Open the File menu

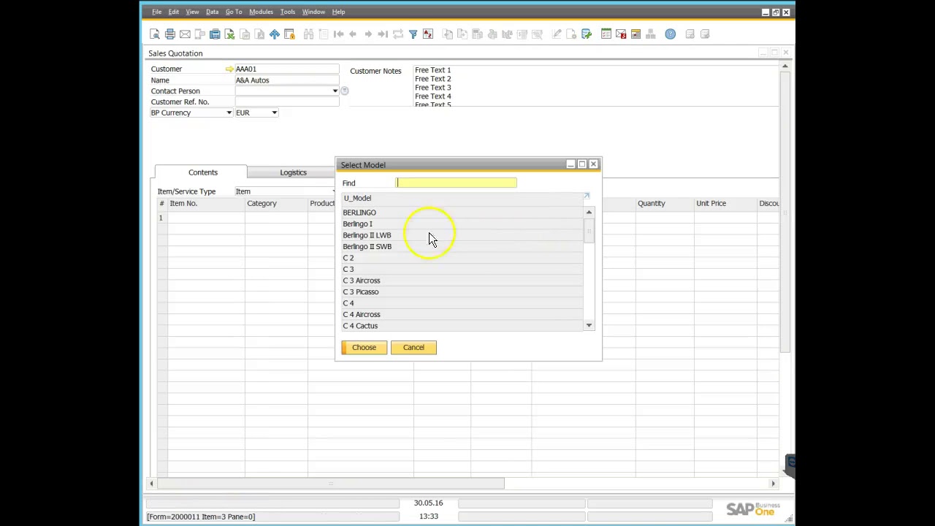click(x=156, y=12)
